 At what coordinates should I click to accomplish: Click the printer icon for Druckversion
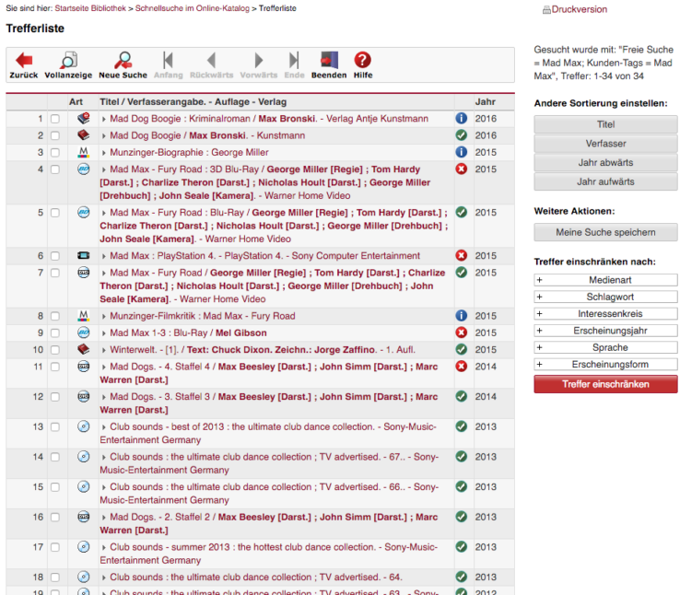point(546,10)
